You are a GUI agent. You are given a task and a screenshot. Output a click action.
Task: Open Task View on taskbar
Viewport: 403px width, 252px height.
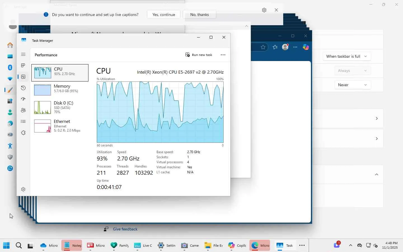tap(30, 246)
